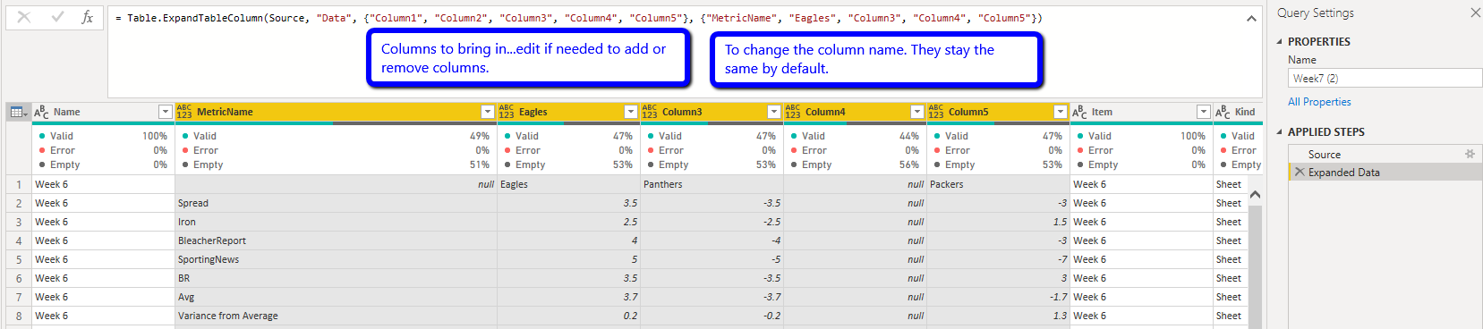1483x329 pixels.
Task: Click the BleacherReport cell
Action: click(336, 240)
